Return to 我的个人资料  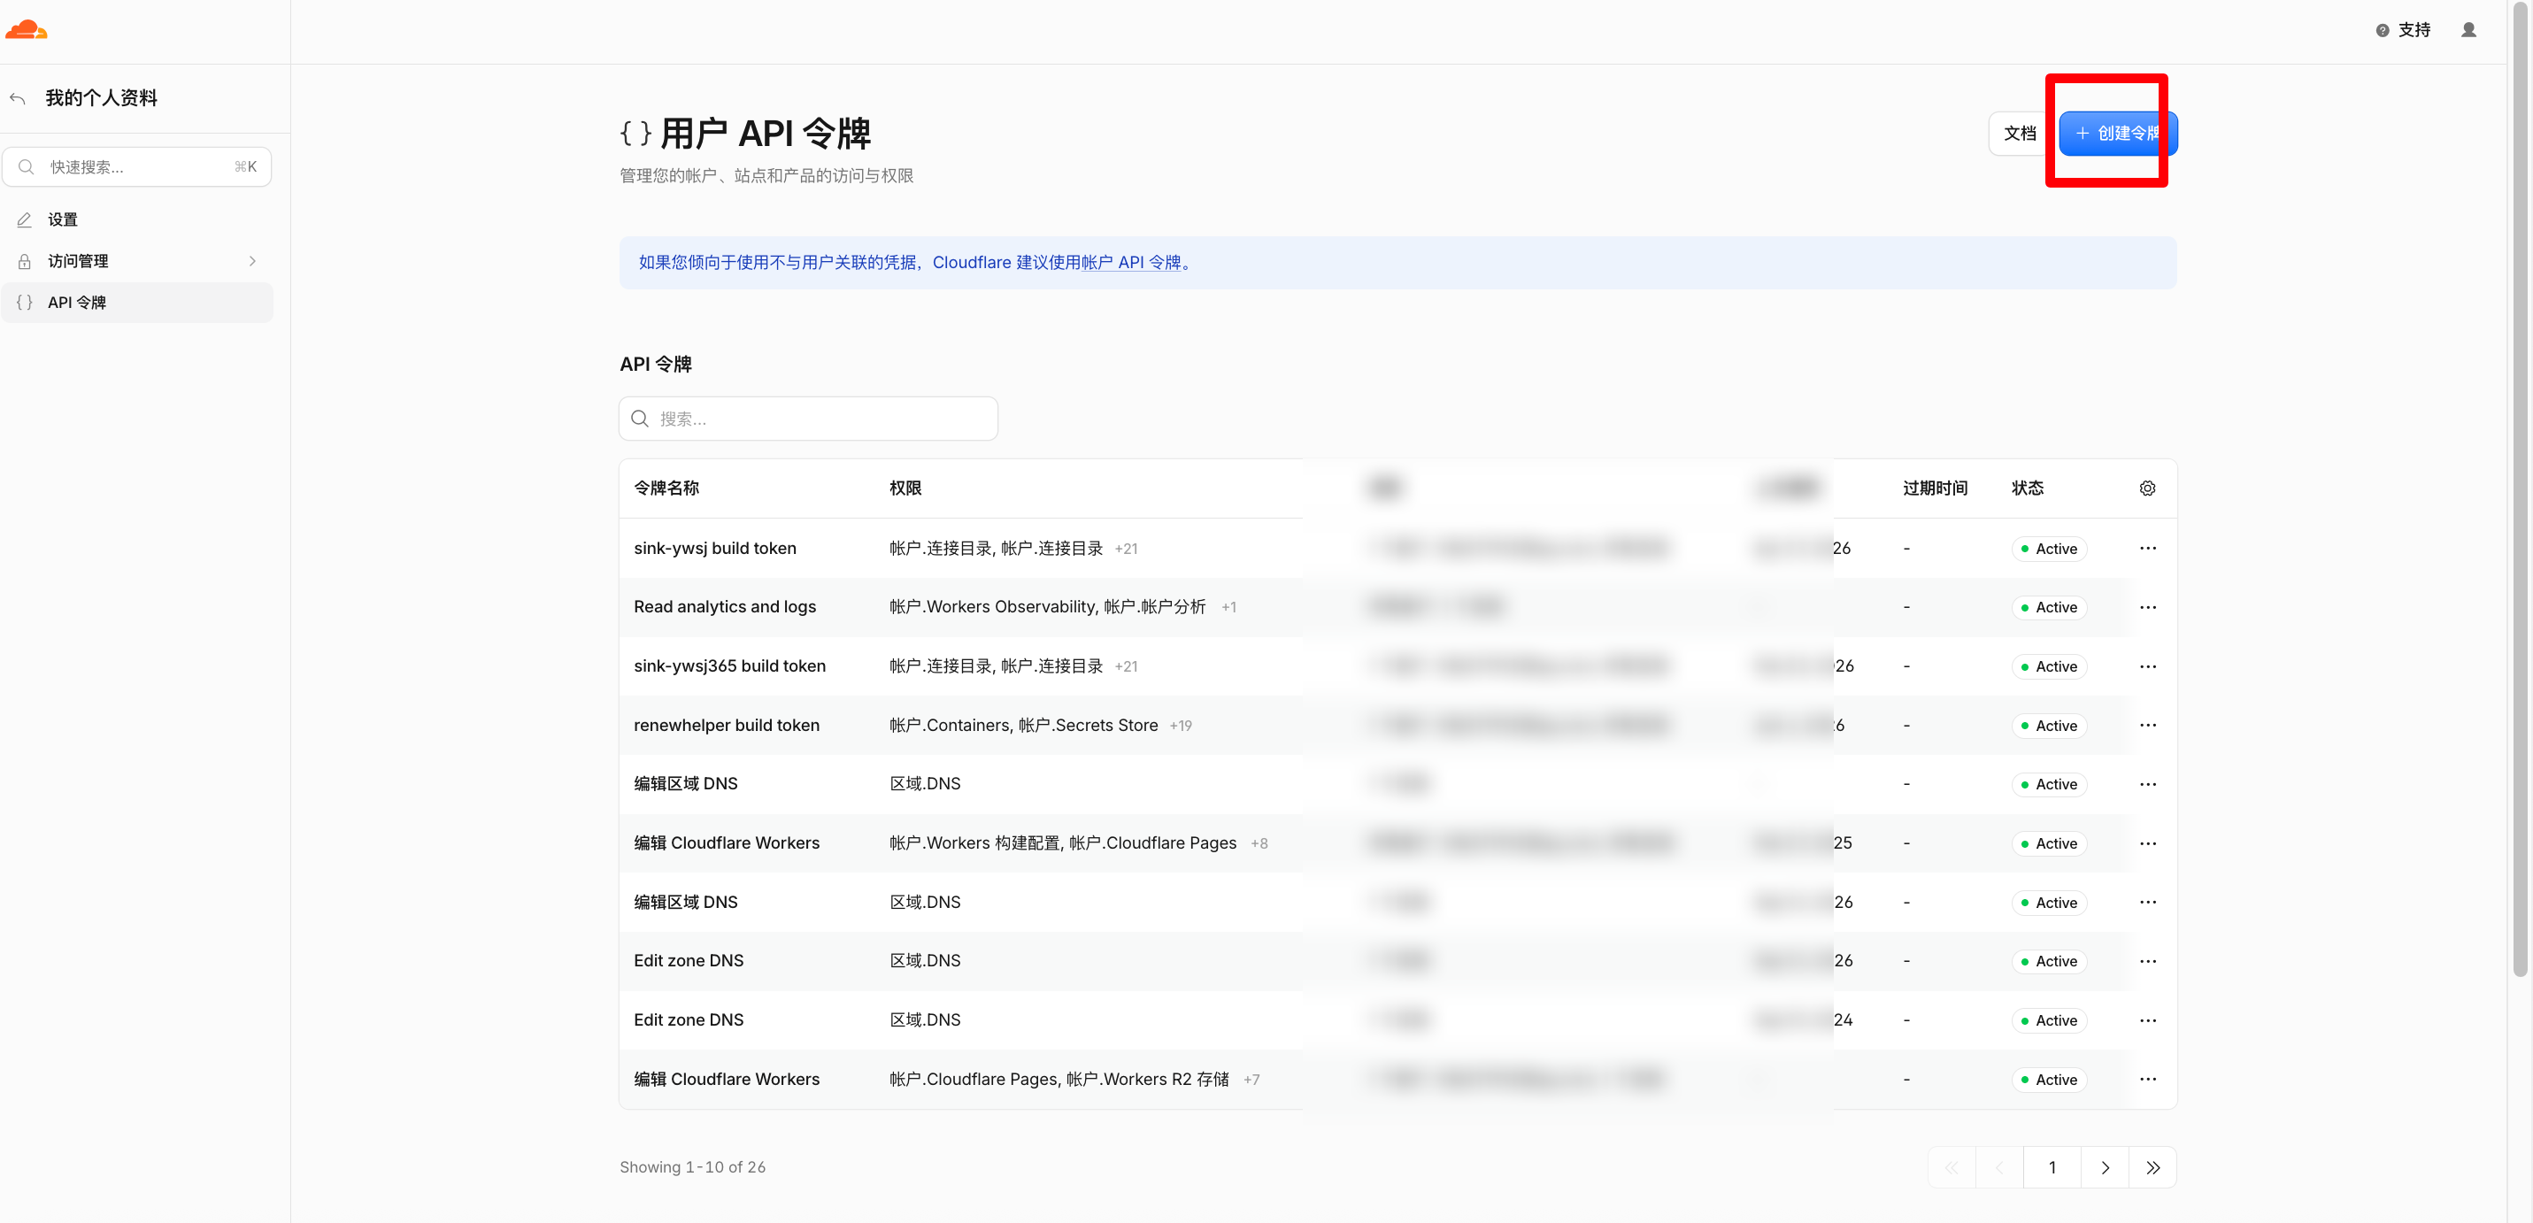point(101,98)
